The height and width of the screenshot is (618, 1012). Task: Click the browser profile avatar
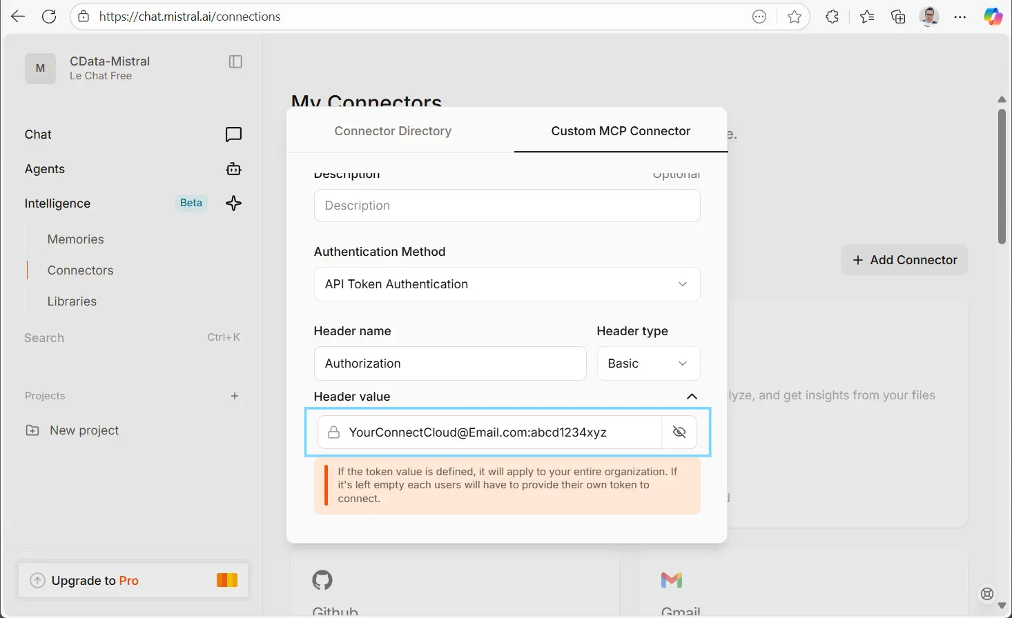(929, 16)
